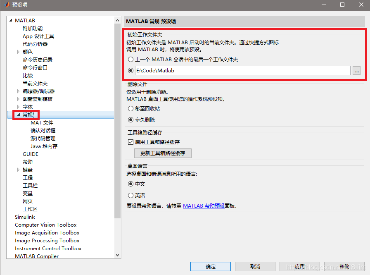The height and width of the screenshot is (275, 370).
Task: Select 键盘 tree item label
Action: [28, 170]
